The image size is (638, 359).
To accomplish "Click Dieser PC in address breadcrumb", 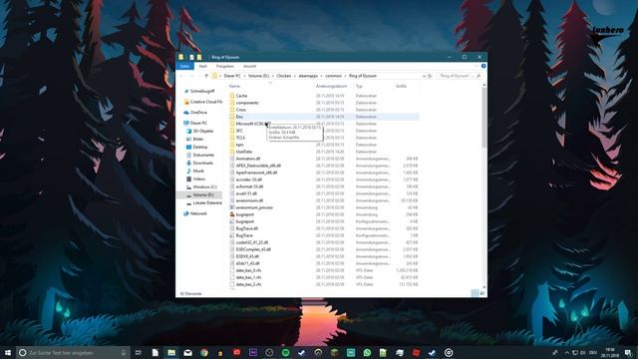I will click(x=232, y=76).
